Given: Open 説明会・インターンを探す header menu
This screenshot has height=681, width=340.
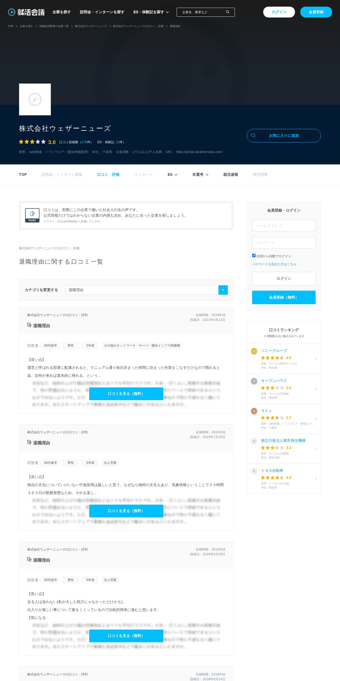Looking at the screenshot, I should 102,12.
